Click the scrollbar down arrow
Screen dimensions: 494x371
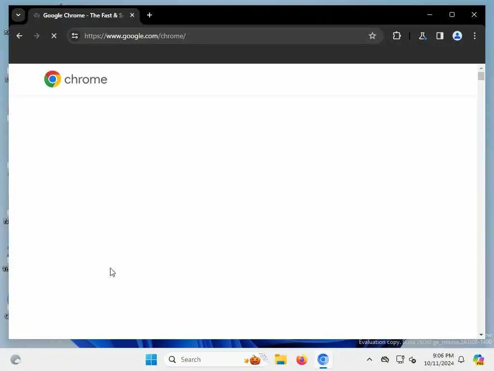[x=481, y=335]
